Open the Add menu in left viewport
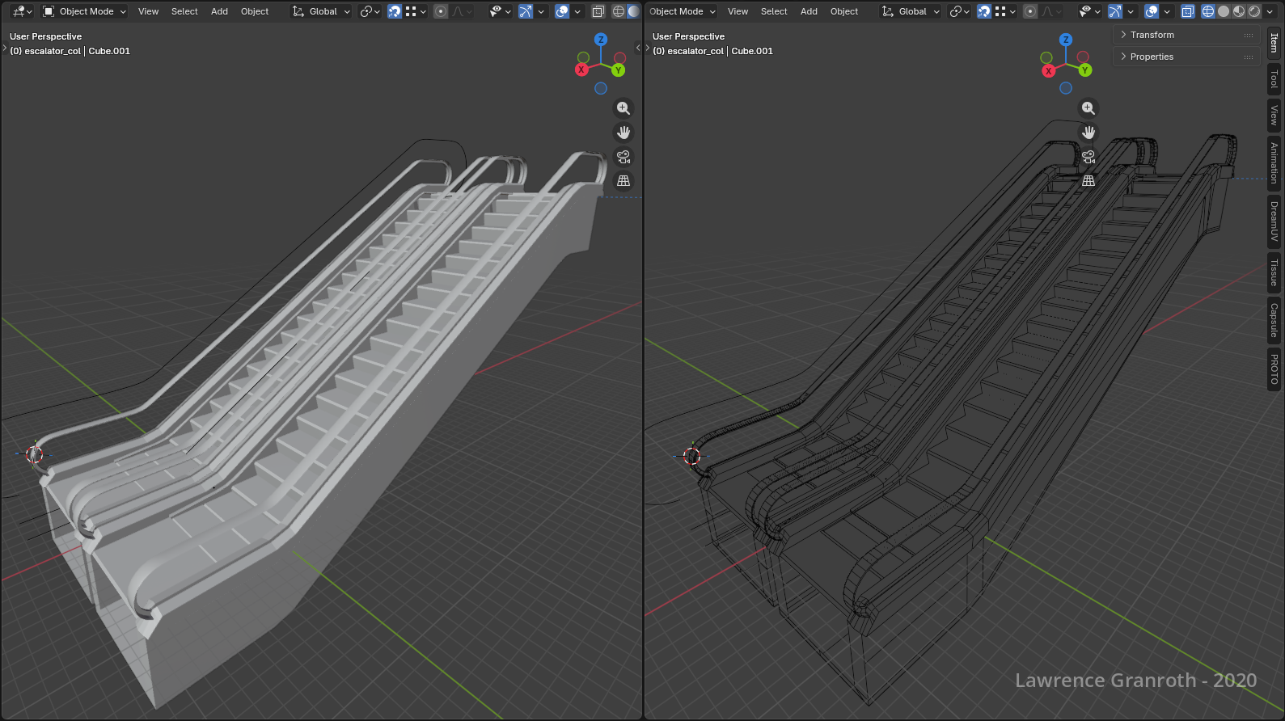 tap(219, 11)
